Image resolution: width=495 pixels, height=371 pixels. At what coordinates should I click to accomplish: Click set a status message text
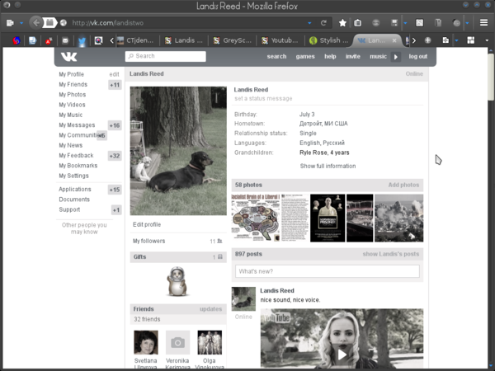[263, 98]
